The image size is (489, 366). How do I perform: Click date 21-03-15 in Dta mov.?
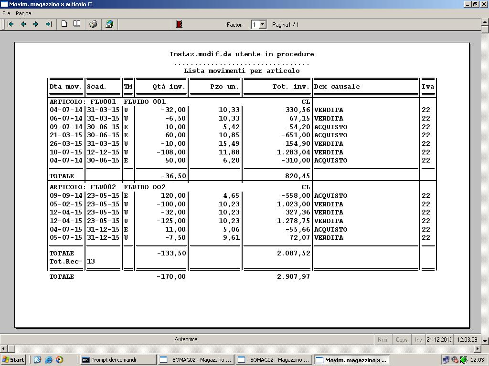click(66, 135)
